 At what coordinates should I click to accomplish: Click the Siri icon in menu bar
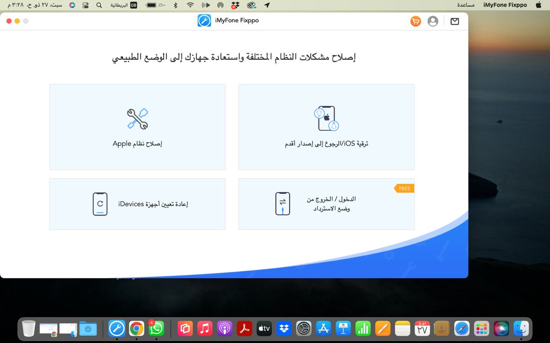pos(72,5)
